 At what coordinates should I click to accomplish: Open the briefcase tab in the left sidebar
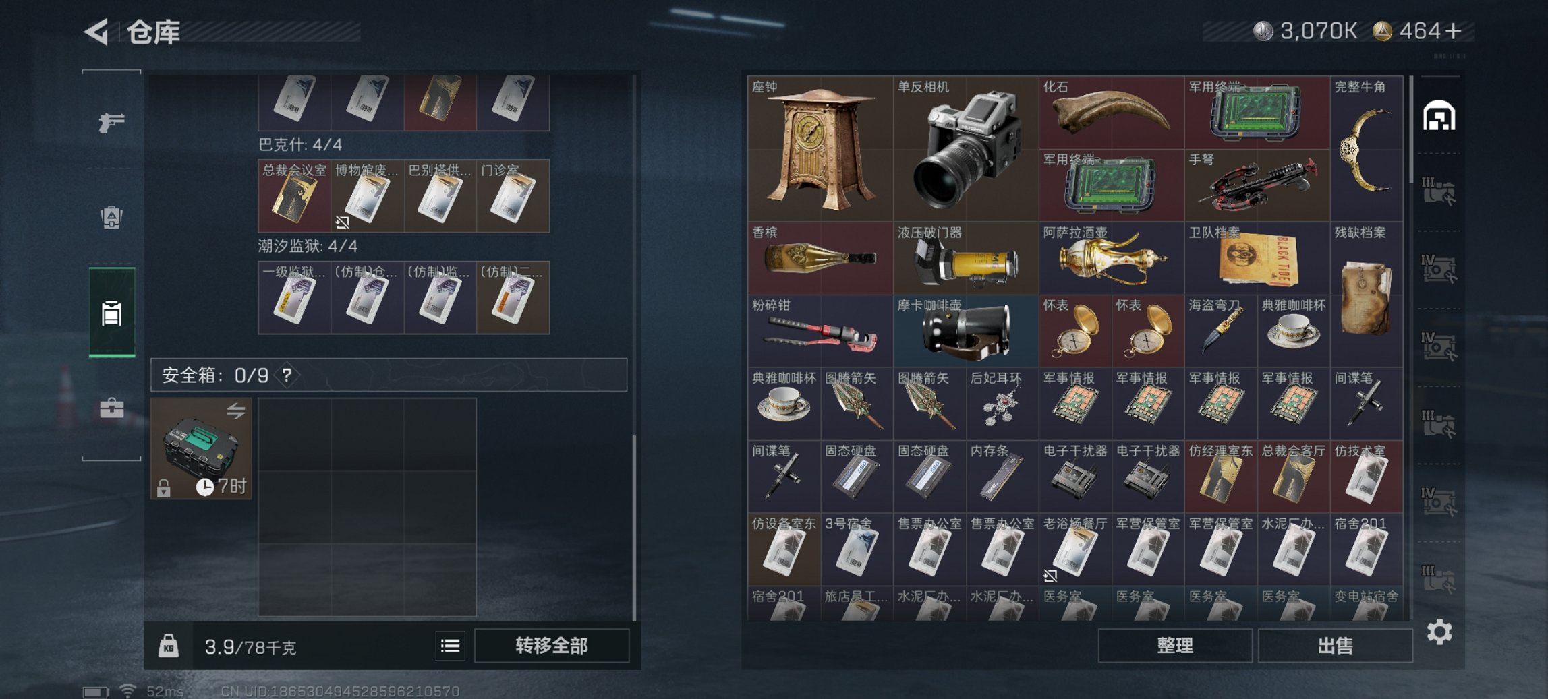(x=111, y=408)
